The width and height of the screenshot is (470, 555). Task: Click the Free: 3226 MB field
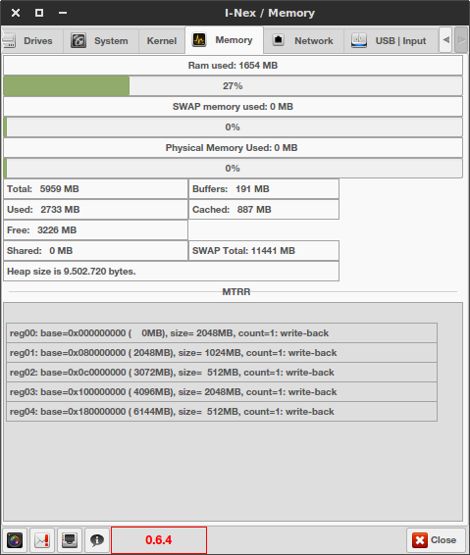click(95, 230)
